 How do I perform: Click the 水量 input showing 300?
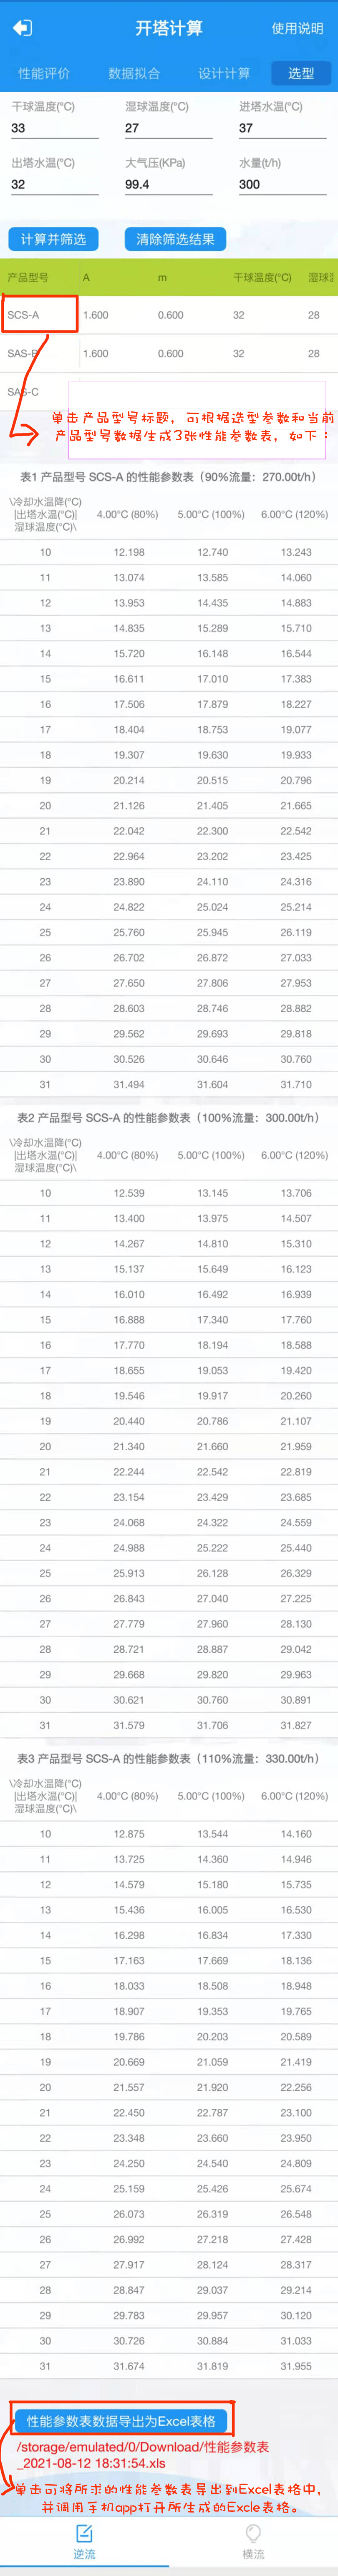(282, 184)
